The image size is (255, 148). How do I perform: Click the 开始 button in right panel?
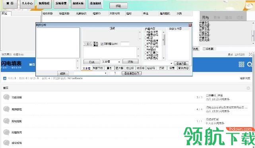point(205,18)
